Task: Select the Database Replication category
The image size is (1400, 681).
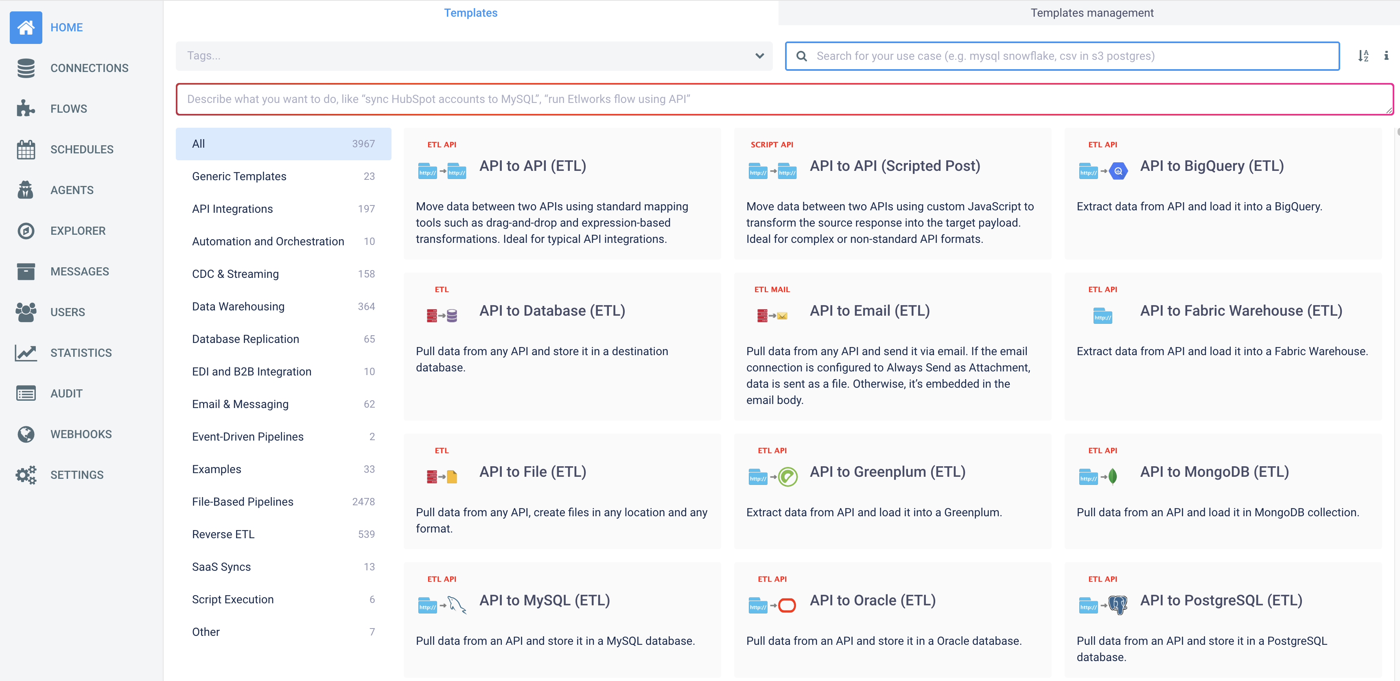Action: [283, 339]
